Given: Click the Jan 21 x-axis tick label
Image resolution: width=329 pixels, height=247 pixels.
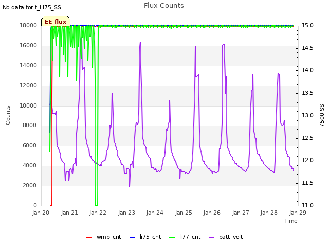Looking at the screenshot, I should pos(69,213).
